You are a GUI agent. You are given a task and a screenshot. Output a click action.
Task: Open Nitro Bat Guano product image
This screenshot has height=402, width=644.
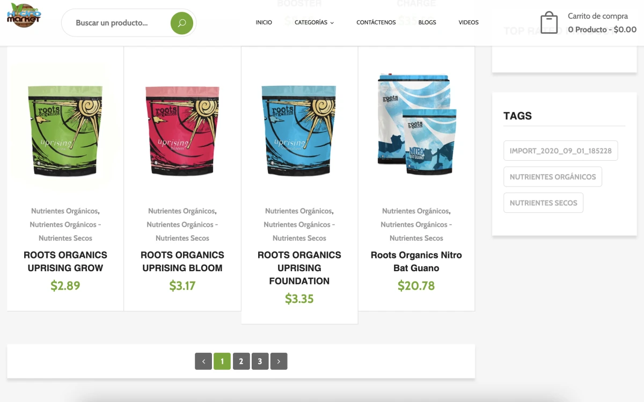click(x=416, y=124)
